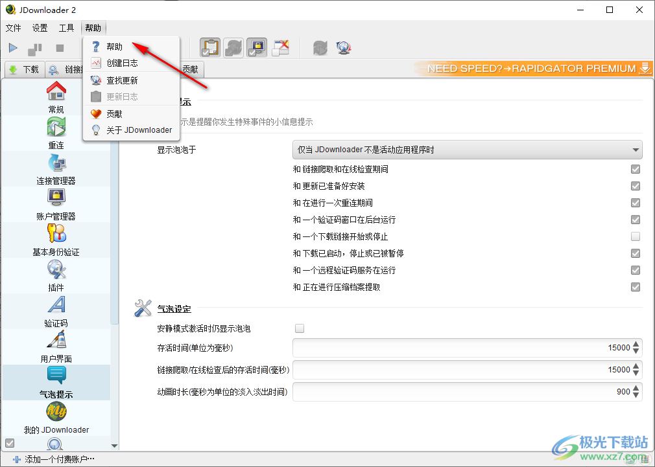The width and height of the screenshot is (655, 467).
Task: Increase 链接爬取/在线检查后的存活时间 stepper up arrow
Action: pos(636,366)
